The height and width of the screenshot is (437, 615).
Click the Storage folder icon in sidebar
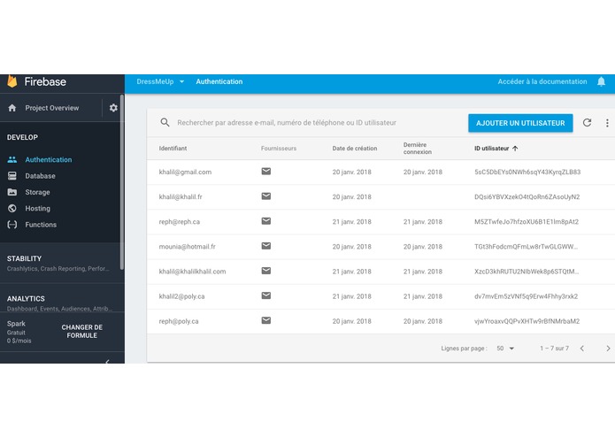(x=12, y=192)
